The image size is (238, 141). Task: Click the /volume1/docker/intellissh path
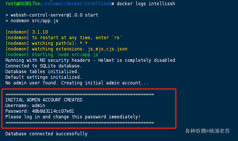pos(77,3)
